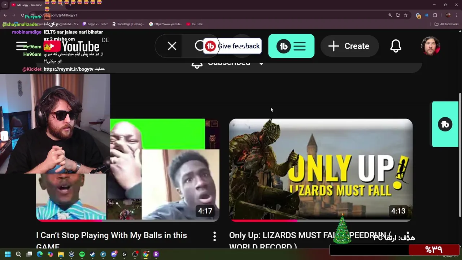Open the YouTube bookmark
The width and height of the screenshot is (462, 260).
[195, 24]
